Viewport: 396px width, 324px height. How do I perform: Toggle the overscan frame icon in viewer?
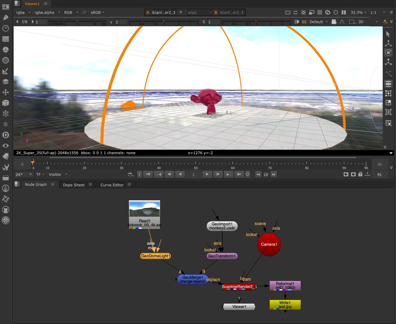point(288,13)
